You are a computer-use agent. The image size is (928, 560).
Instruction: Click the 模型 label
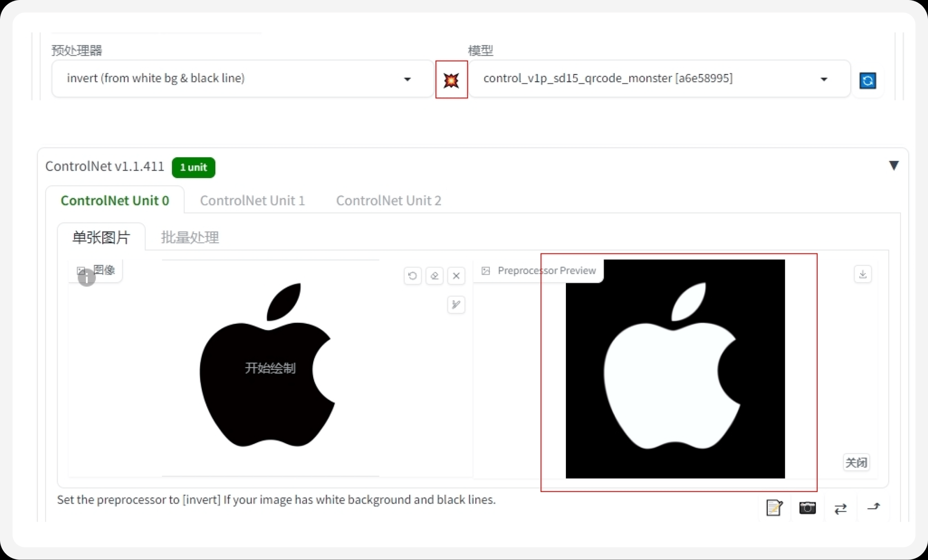point(481,50)
